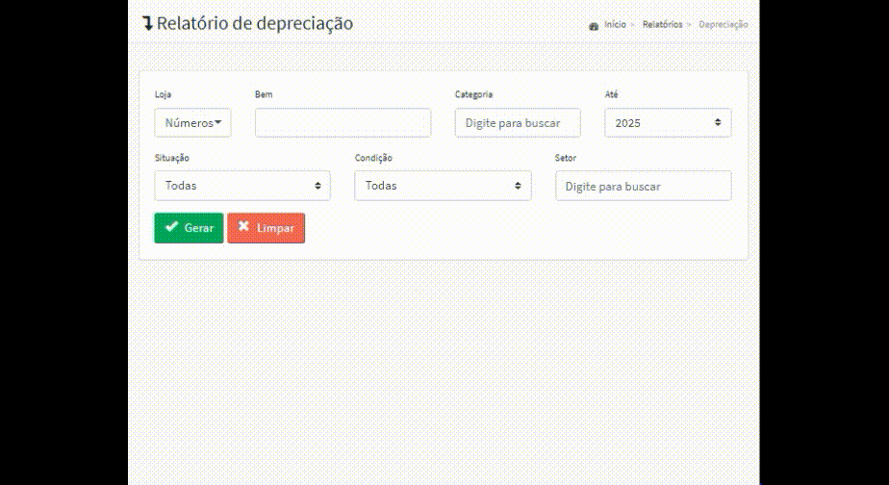Expand the Situação dropdown
889x485 pixels.
pyautogui.click(x=242, y=186)
